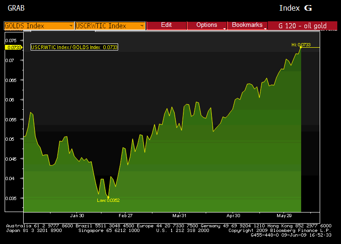Click the Jan 30 date on the x-axis
The height and width of the screenshot is (244, 341).
pos(77,216)
